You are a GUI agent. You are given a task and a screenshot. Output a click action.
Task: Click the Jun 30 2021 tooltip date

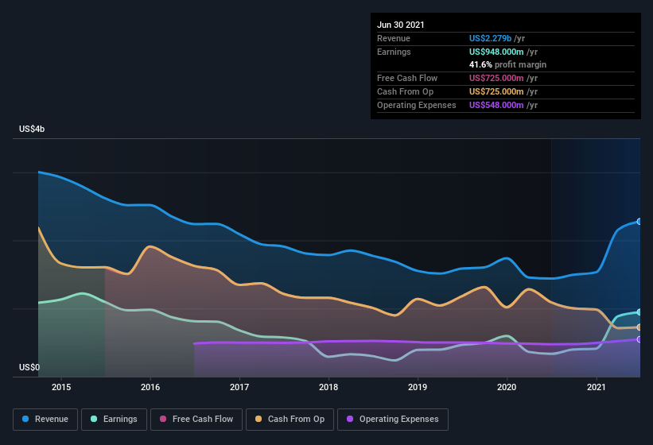tap(401, 25)
